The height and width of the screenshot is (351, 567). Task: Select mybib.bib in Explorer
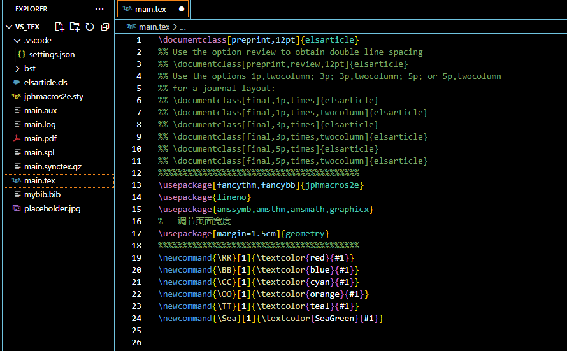42,194
